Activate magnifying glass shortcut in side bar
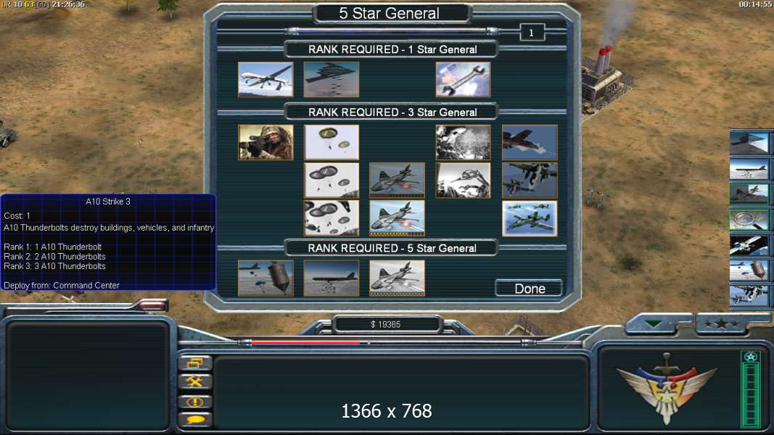Viewport: 774px width, 435px height. (x=749, y=219)
